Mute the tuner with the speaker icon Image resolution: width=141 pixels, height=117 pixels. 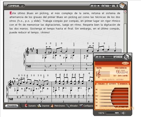pyautogui.click(x=123, y=113)
